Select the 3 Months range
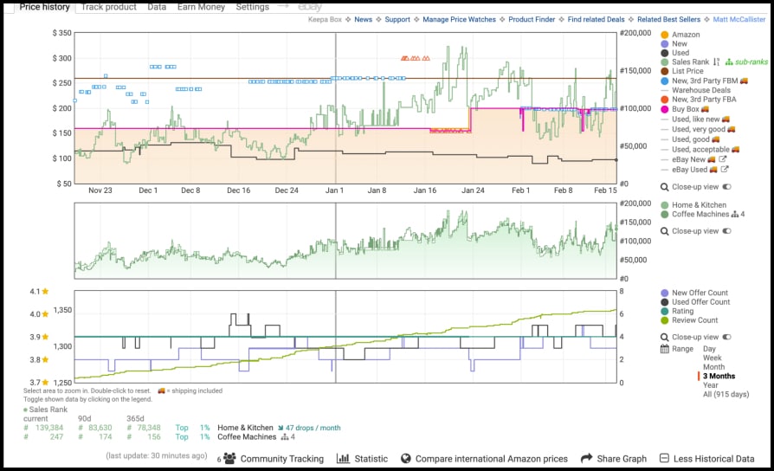 719,376
